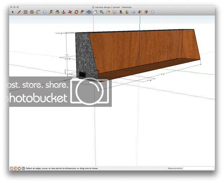
Task: Activate the Orbit tool
Action: (89, 12)
